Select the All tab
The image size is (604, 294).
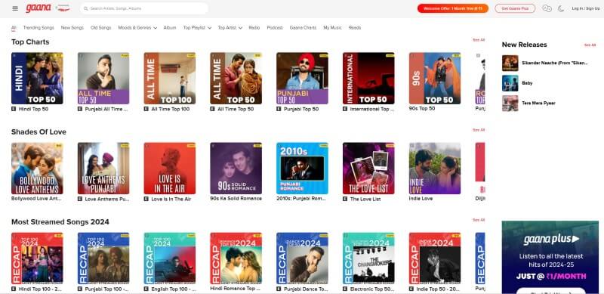[14, 28]
